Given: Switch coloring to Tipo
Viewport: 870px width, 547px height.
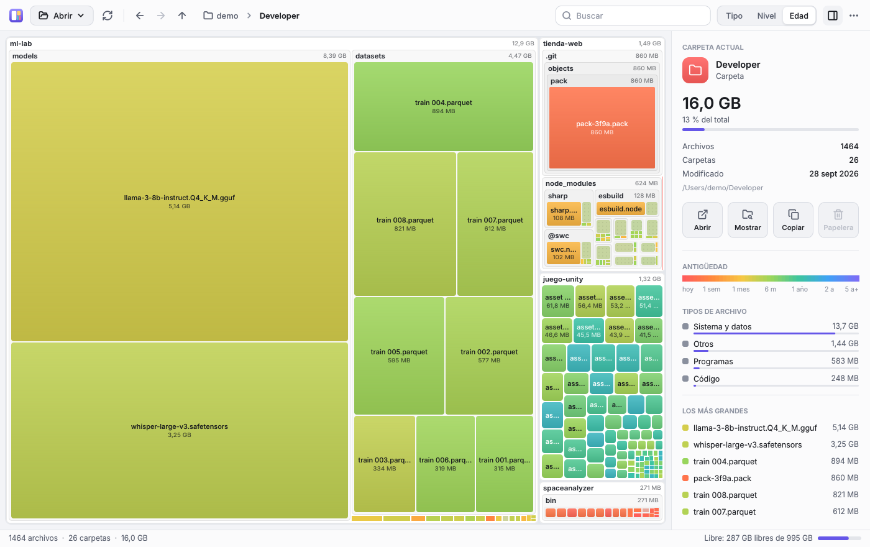Looking at the screenshot, I should (734, 16).
